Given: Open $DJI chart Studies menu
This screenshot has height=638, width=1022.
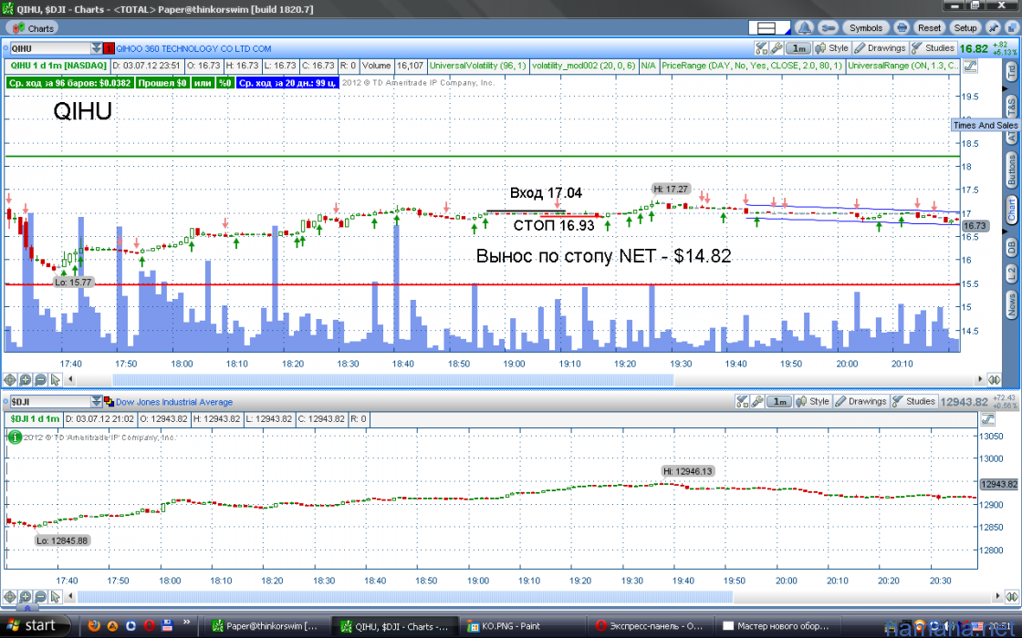Looking at the screenshot, I should (x=913, y=402).
